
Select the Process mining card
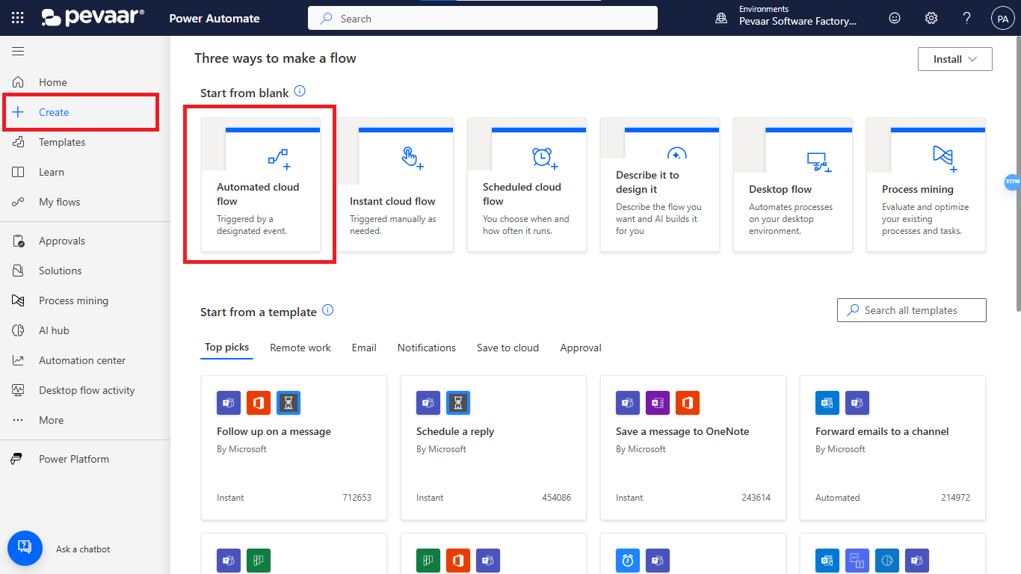[x=926, y=185]
